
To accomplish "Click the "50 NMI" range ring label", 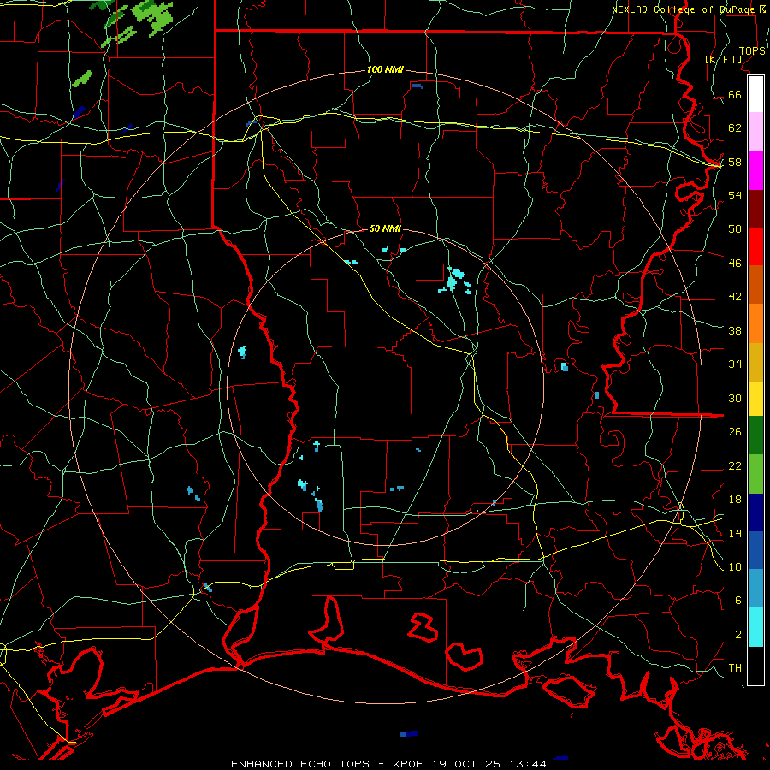I will [385, 228].
